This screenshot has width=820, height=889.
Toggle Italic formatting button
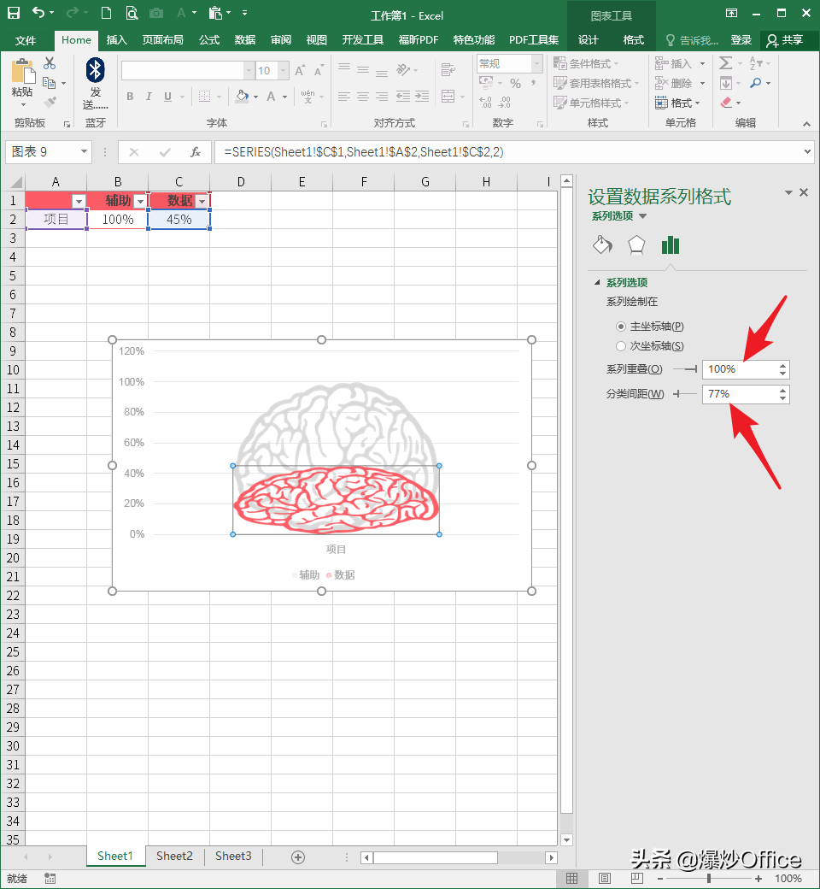(149, 97)
